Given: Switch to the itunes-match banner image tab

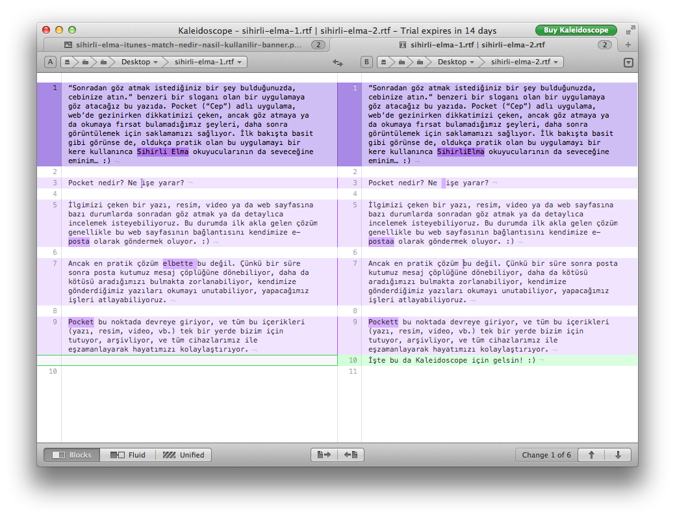Looking at the screenshot, I should tap(184, 45).
